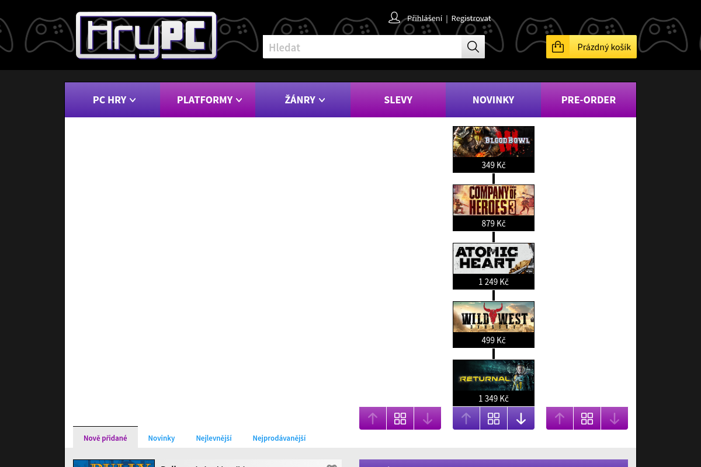Switch to the Nejlevnější tab
This screenshot has width=701, height=467.
tap(214, 438)
